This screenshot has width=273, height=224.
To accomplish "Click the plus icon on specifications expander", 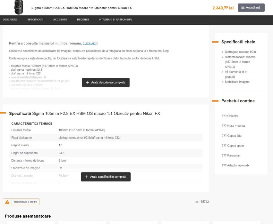I will pos(87,177).
